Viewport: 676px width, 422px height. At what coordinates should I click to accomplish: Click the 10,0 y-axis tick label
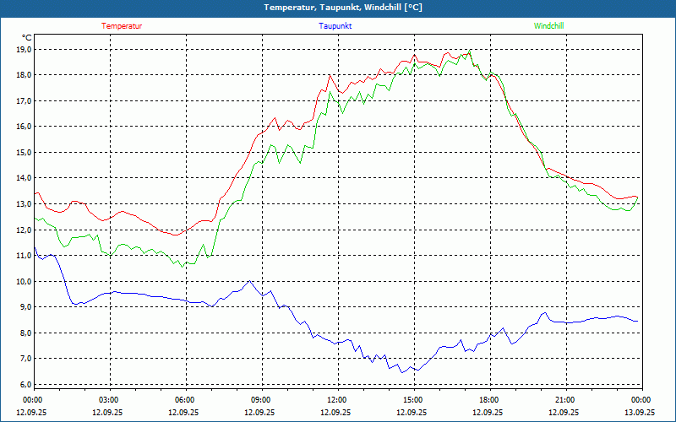(x=24, y=281)
